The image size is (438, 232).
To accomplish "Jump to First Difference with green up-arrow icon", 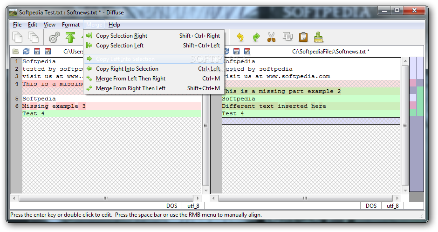I will [x=70, y=37].
